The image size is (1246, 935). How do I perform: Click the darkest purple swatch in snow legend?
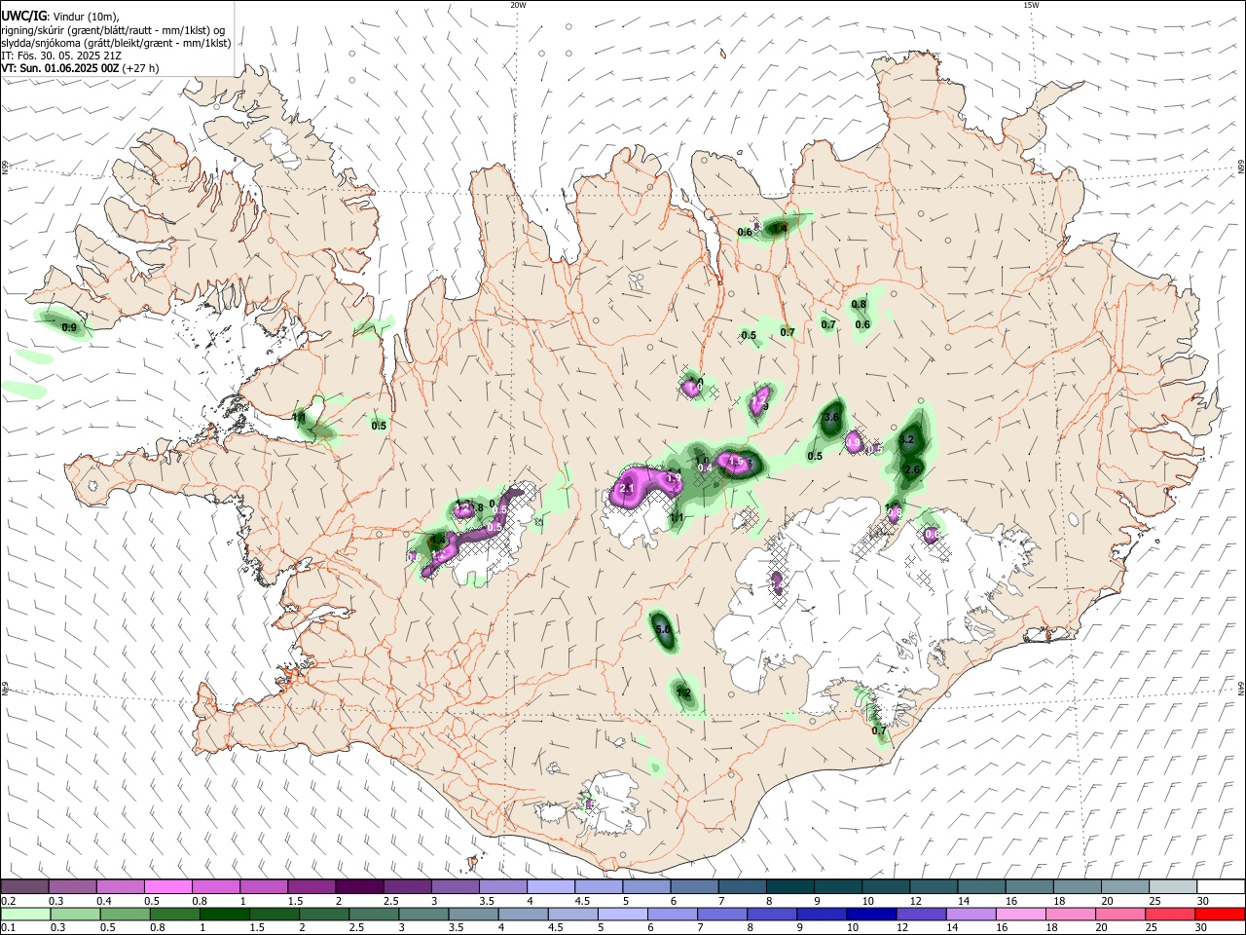359,887
